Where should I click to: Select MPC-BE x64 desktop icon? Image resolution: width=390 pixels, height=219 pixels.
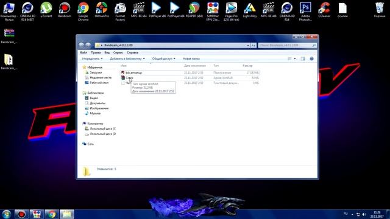[139, 10]
